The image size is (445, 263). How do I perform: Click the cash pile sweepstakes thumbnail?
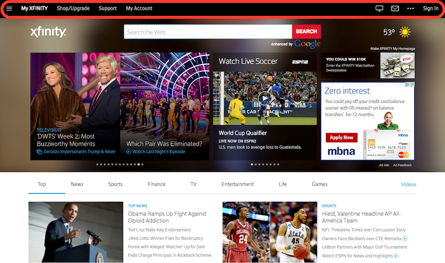tap(398, 66)
